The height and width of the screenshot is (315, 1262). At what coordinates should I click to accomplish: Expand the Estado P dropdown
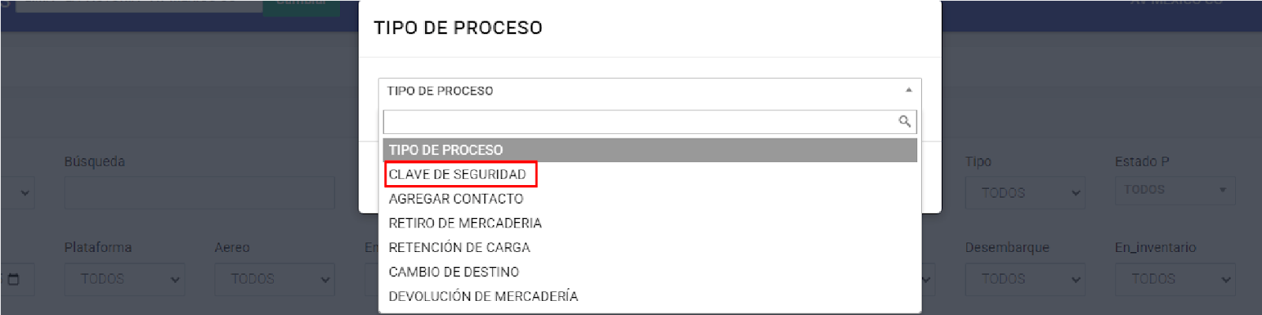coord(1174,190)
